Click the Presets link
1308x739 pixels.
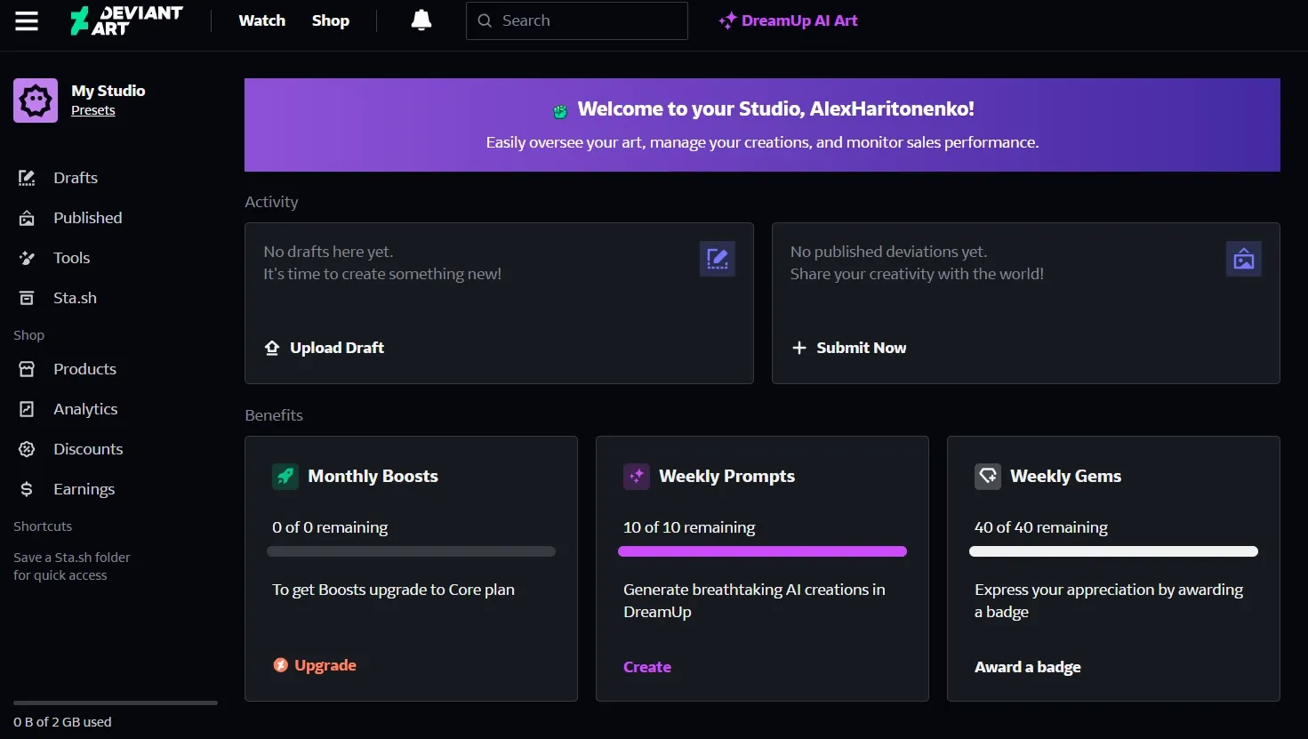click(93, 110)
